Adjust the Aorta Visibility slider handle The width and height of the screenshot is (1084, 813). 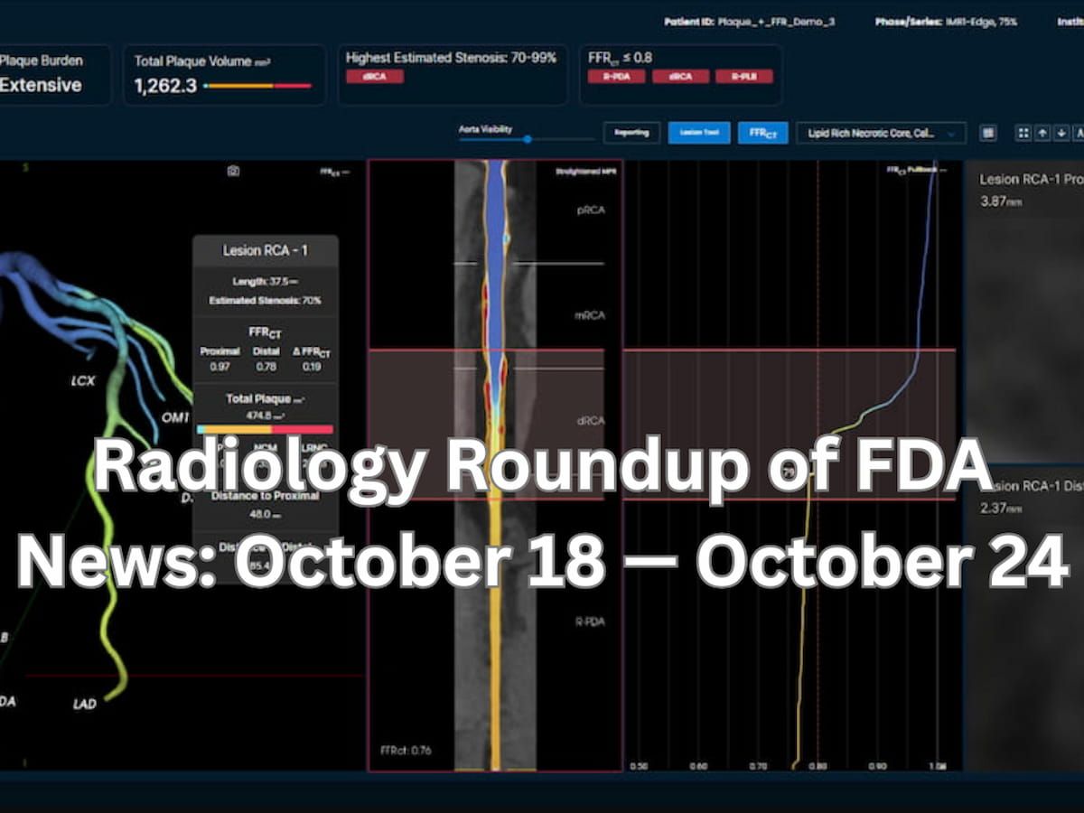coord(528,139)
